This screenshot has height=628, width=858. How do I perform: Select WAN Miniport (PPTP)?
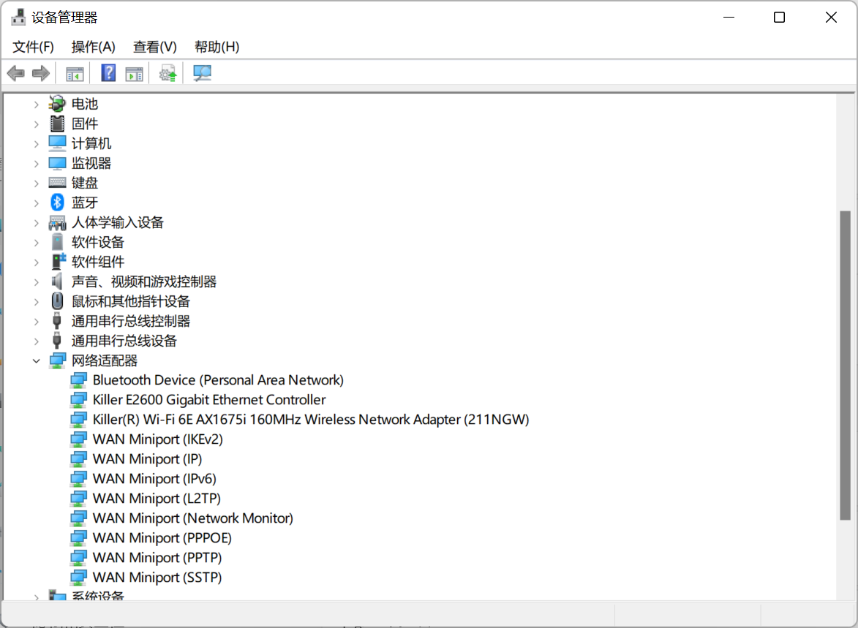(157, 557)
